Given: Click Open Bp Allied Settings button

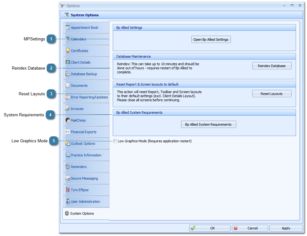Looking at the screenshot, I should coord(211,39).
